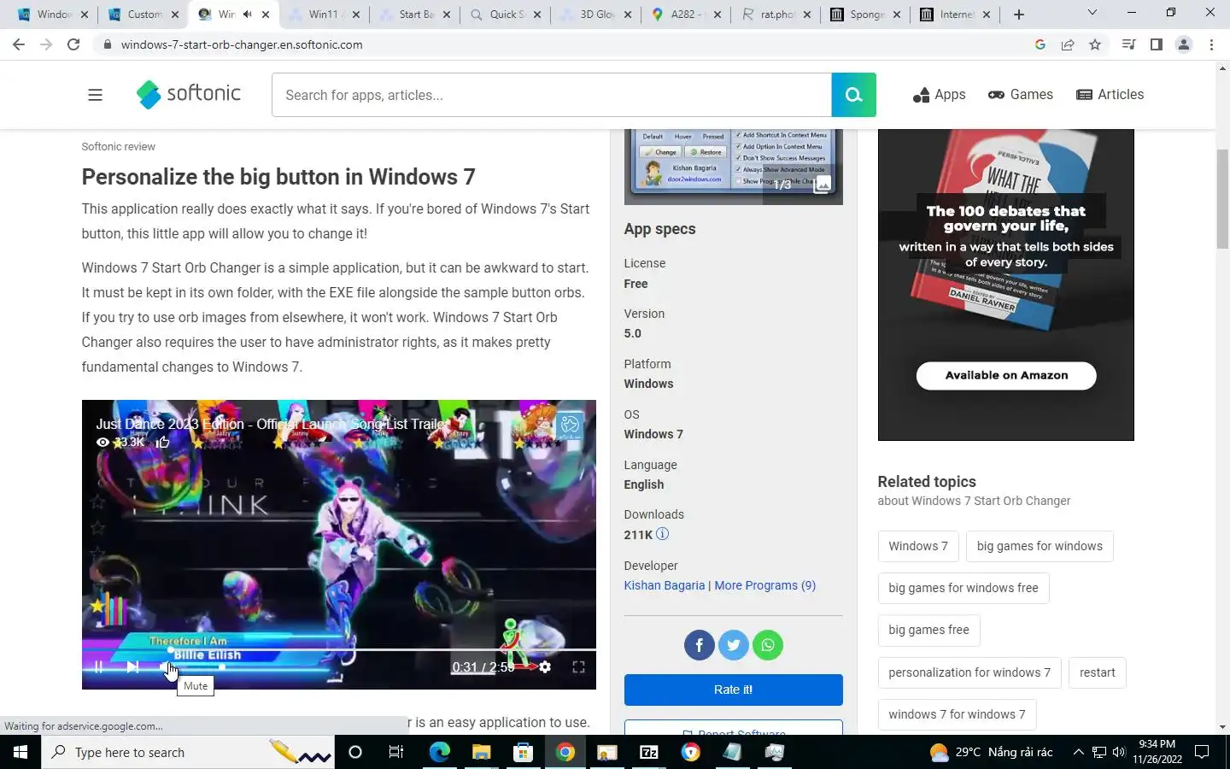Focus the 'Search for apps, articles...' field

[552, 95]
